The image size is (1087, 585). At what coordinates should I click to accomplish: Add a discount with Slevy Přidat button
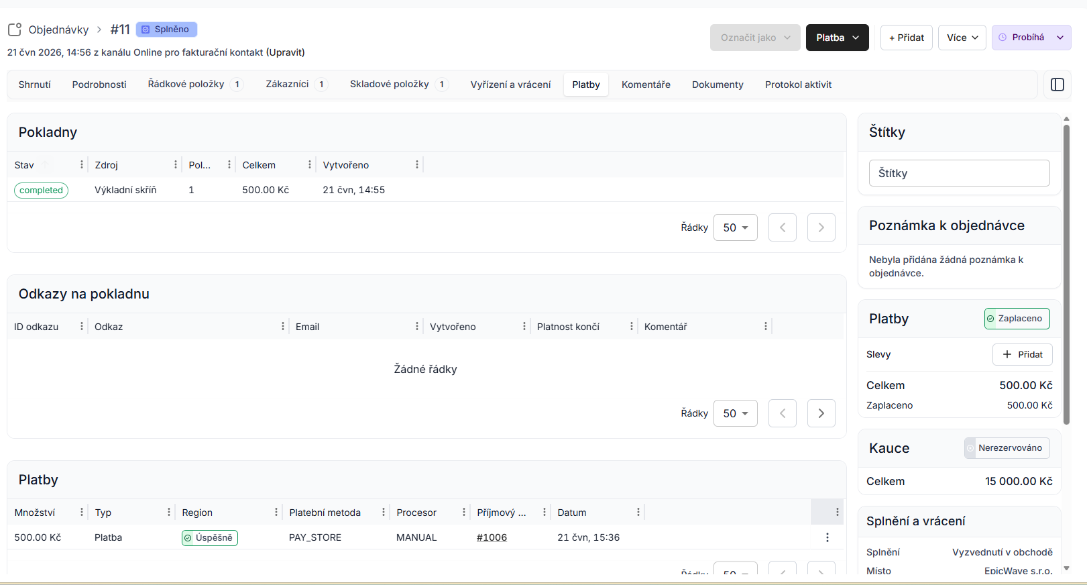(x=1023, y=354)
